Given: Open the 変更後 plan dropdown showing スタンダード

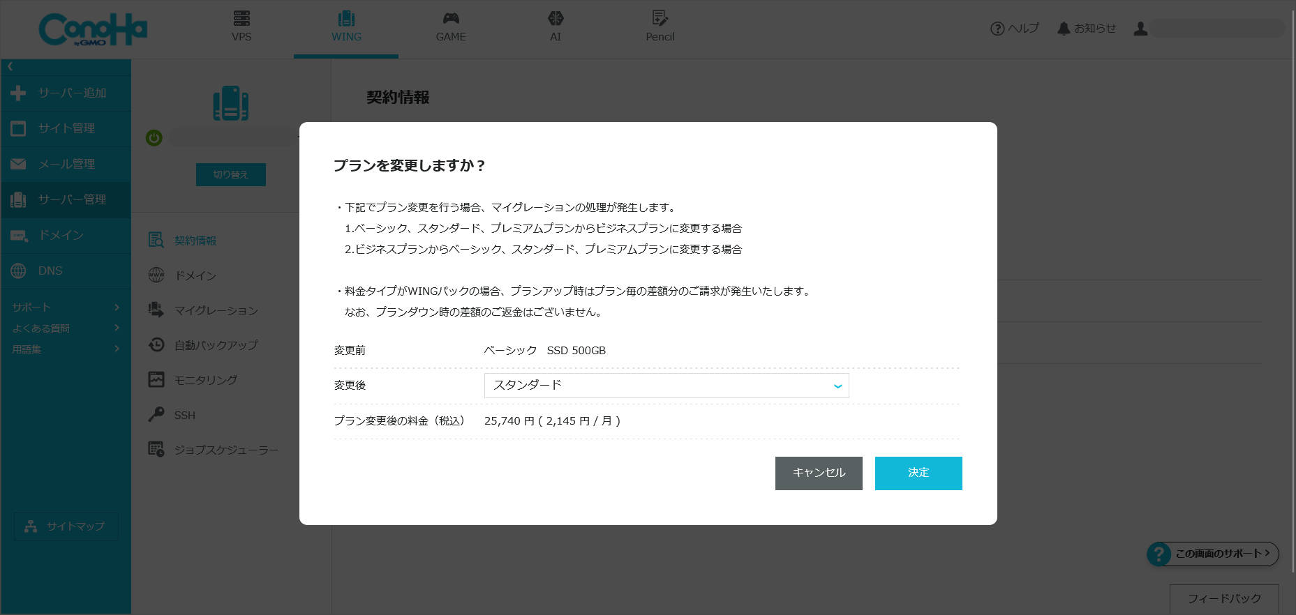Looking at the screenshot, I should point(666,386).
